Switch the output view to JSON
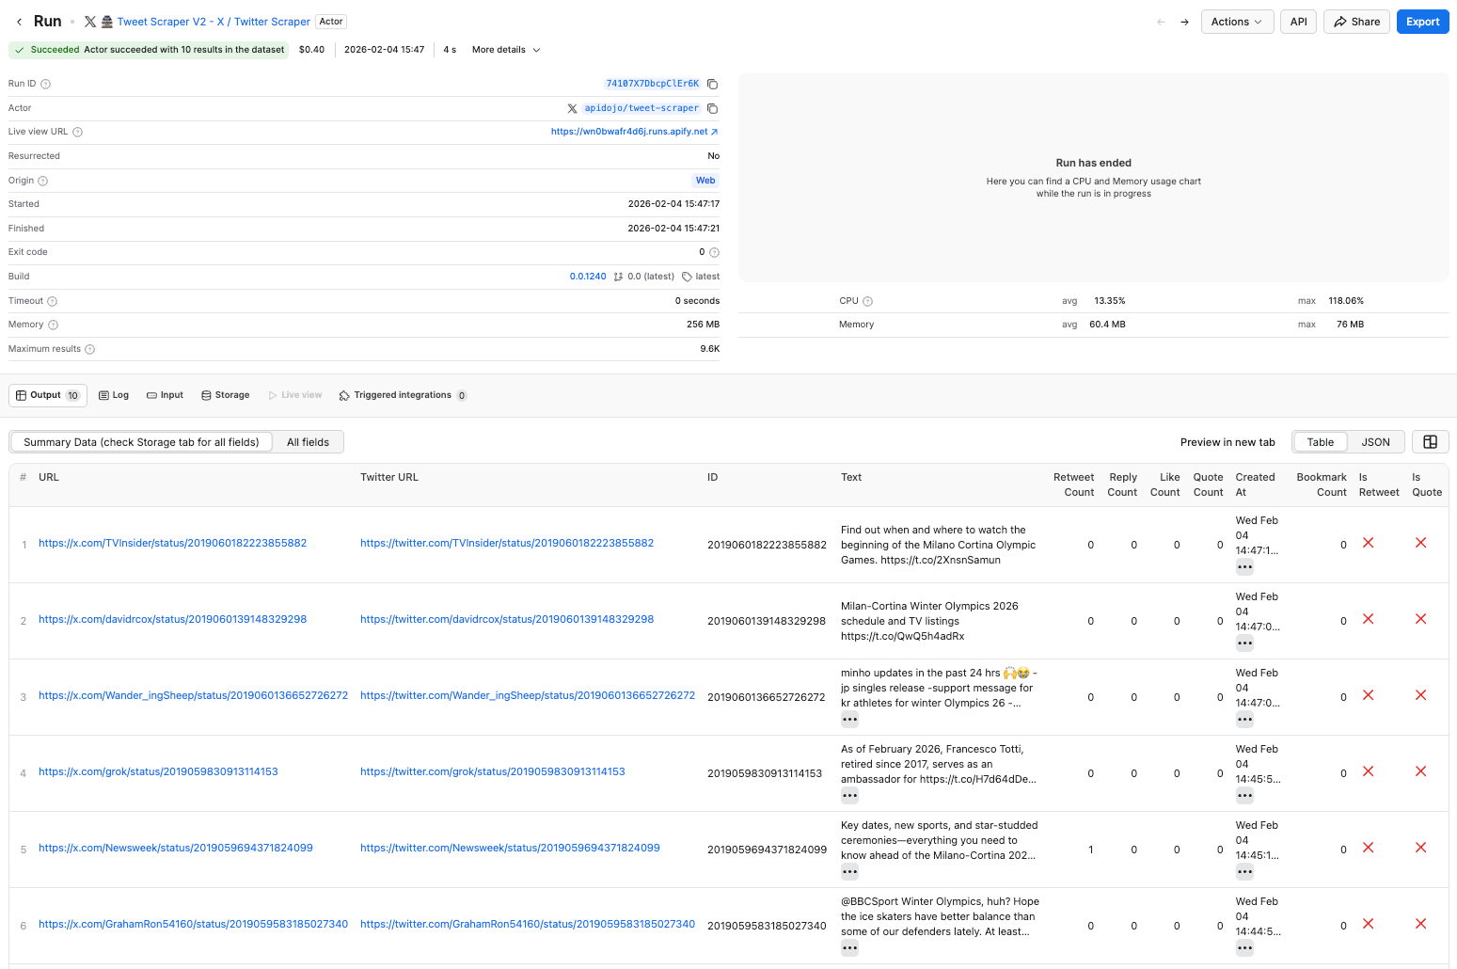The image size is (1457, 969). (1375, 441)
